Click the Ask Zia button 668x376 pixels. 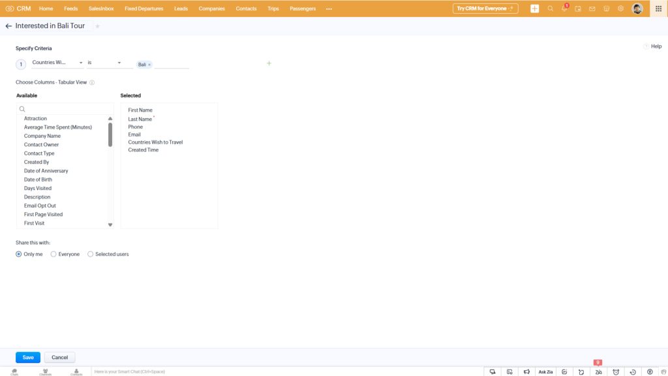tap(545, 371)
